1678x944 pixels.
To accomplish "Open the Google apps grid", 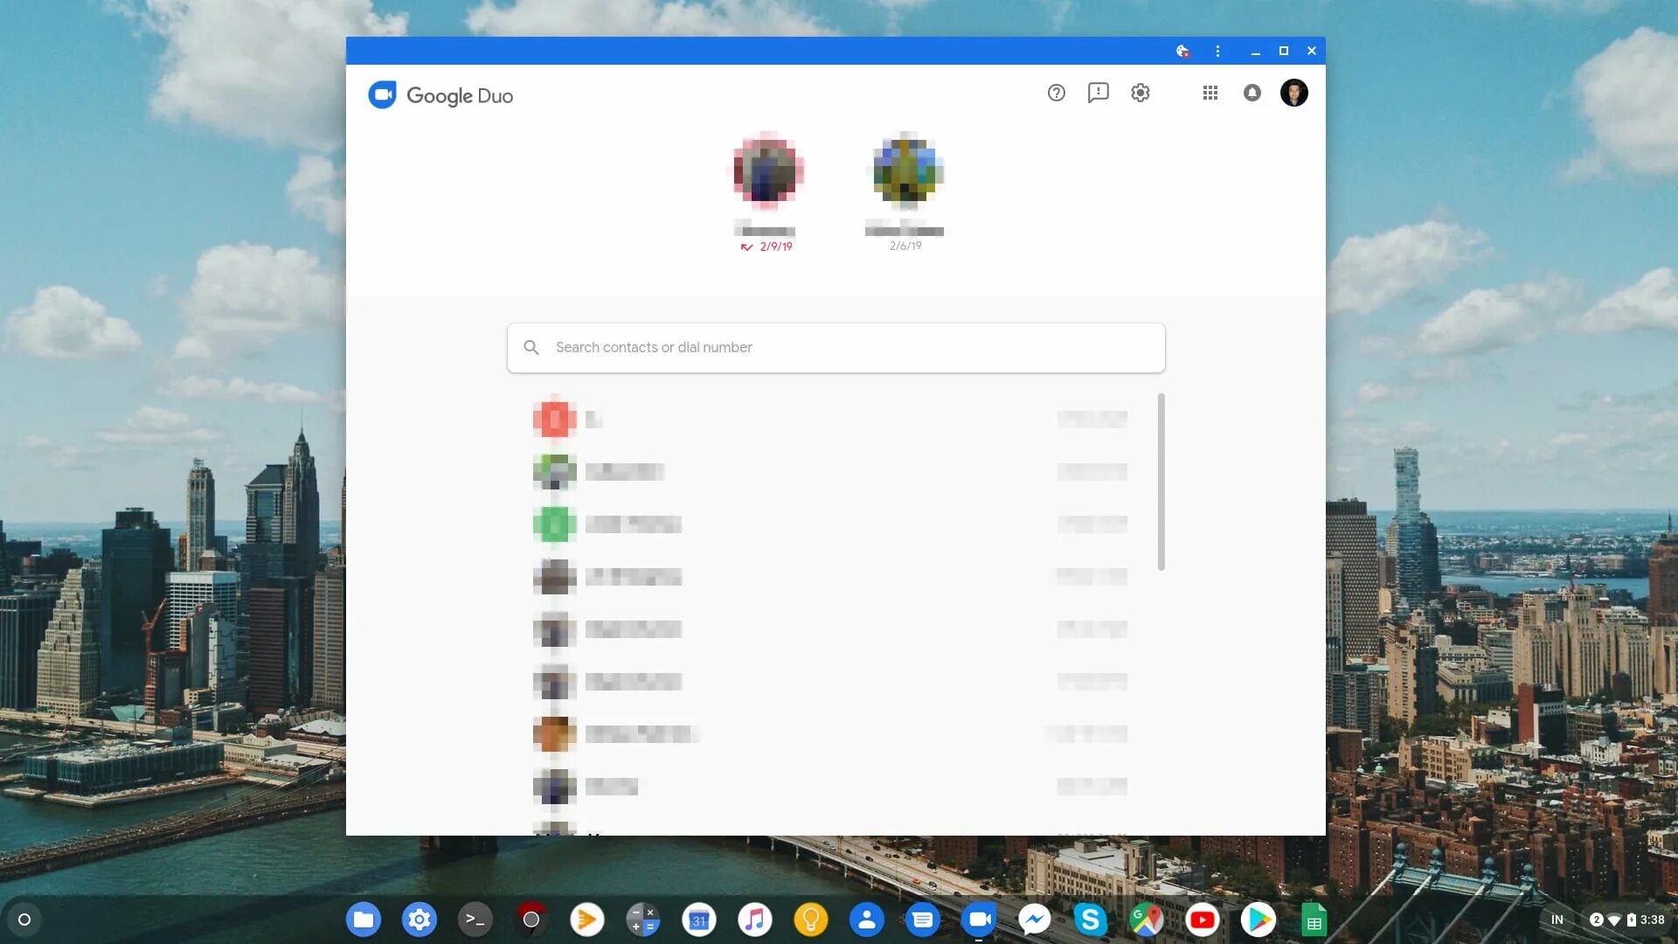I will coord(1210,93).
